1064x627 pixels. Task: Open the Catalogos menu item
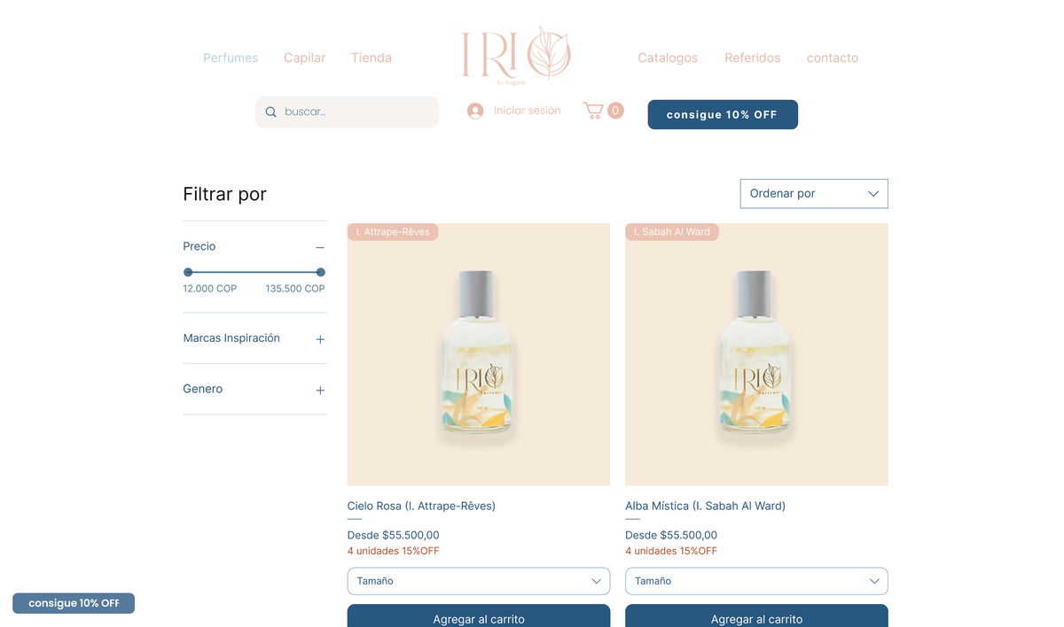[x=668, y=58]
